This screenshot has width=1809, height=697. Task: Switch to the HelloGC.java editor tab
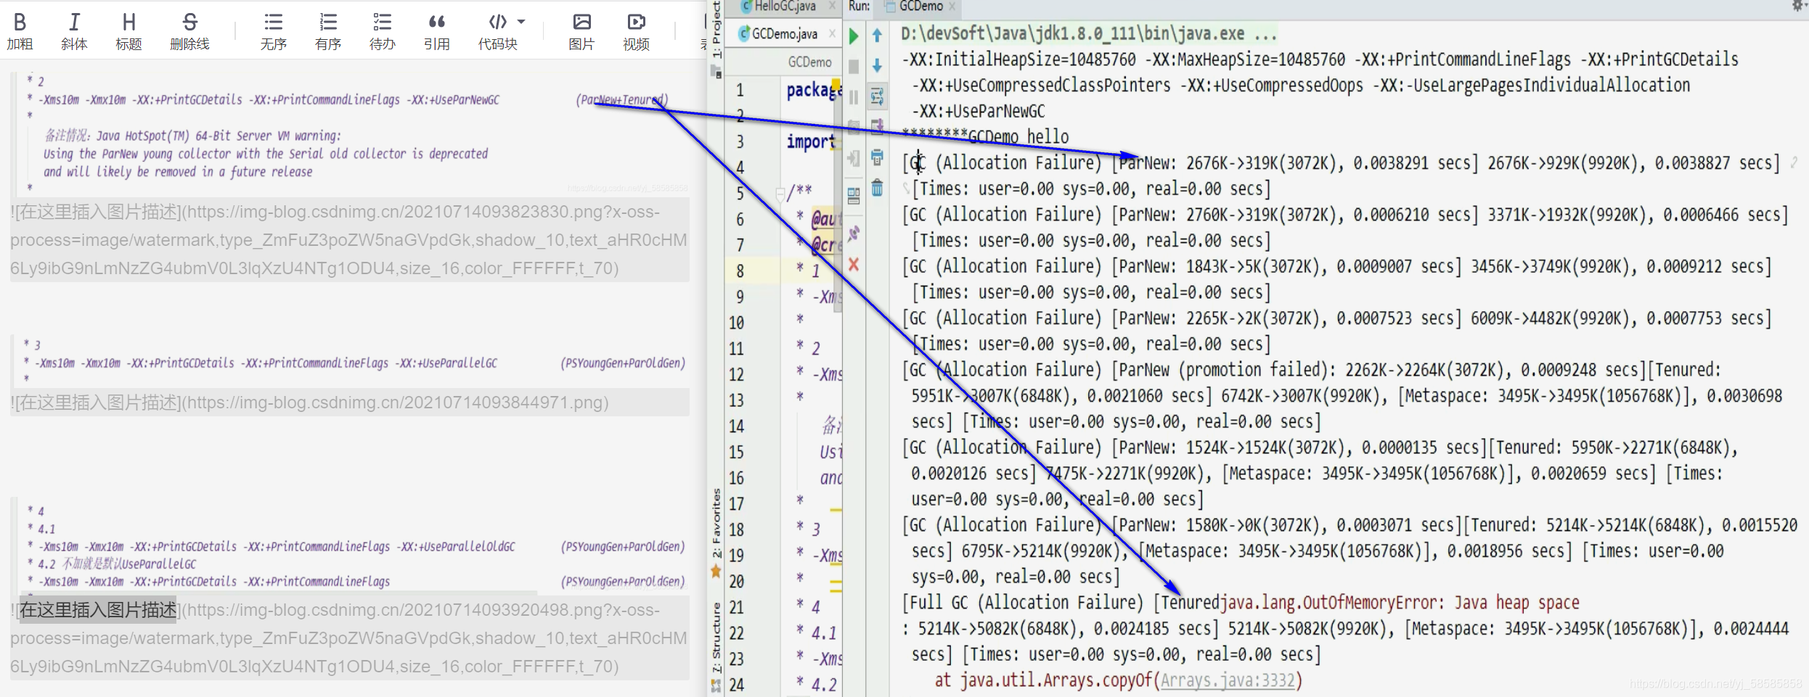[784, 7]
